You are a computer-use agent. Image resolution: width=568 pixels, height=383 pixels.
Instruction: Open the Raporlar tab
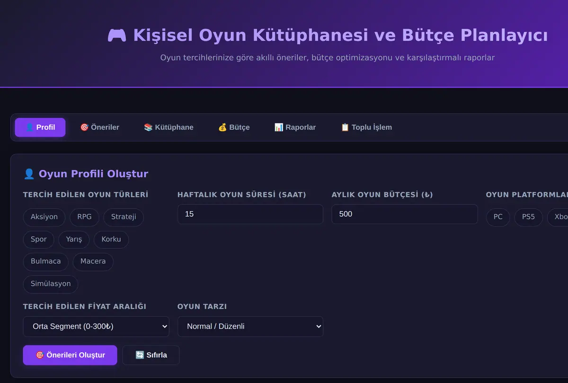point(295,127)
